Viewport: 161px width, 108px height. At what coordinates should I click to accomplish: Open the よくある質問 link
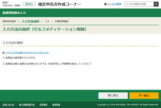tap(114, 4)
